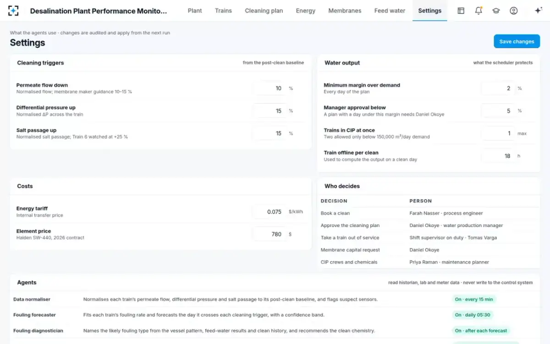Viewport: 550px width, 344px height.
Task: Click the PERSON column header
Action: pos(420,201)
